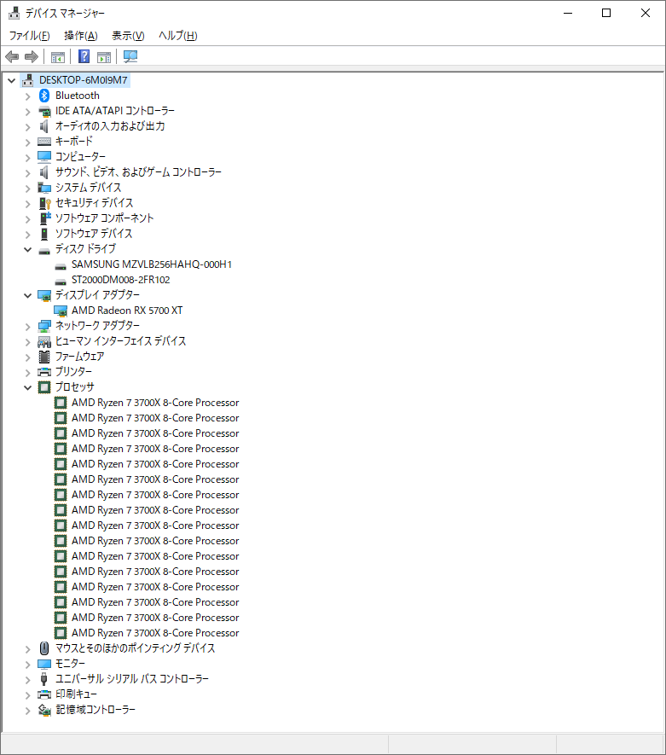Click the ヒューマン インターフェイス デバイス icon
The height and width of the screenshot is (755, 666).
pos(44,342)
